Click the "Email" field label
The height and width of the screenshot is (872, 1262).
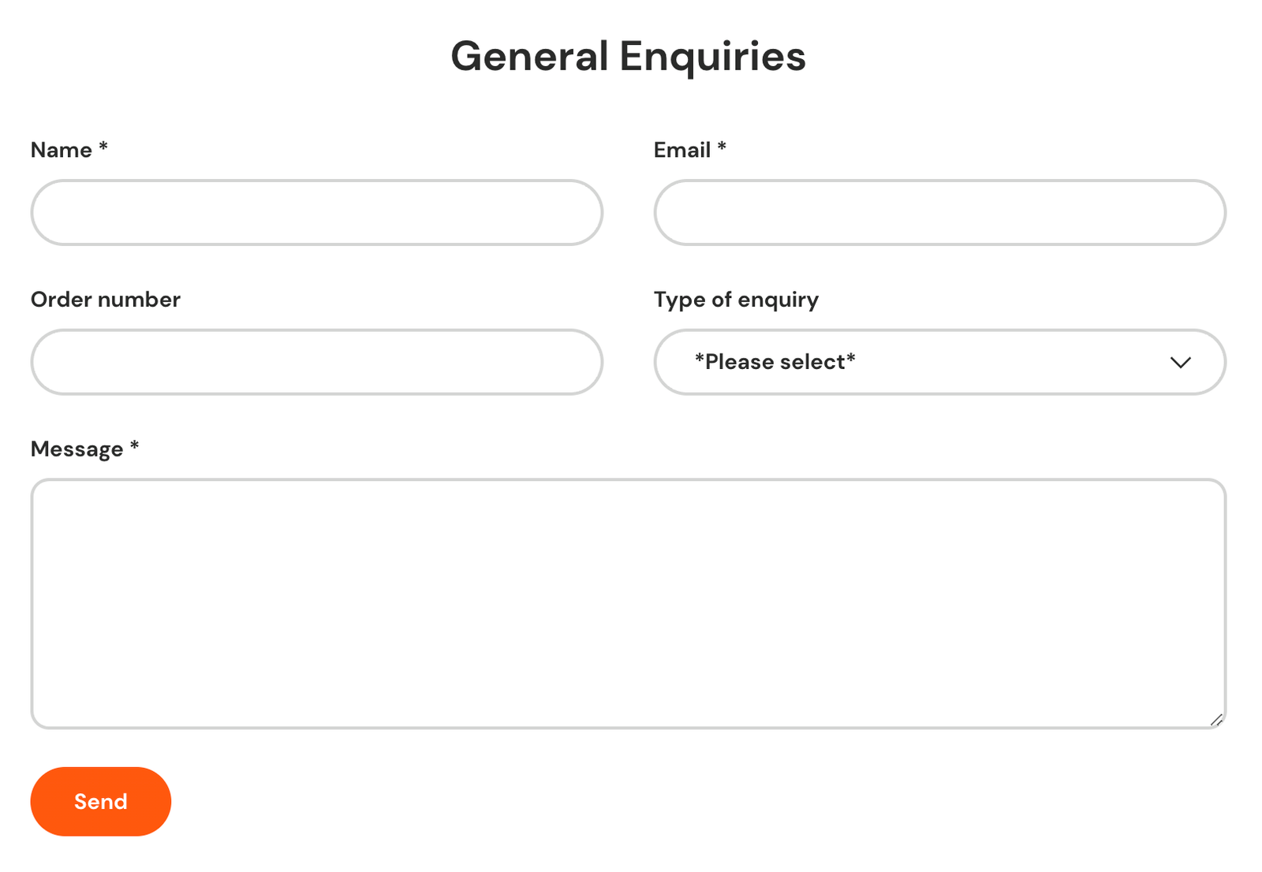[x=682, y=150]
